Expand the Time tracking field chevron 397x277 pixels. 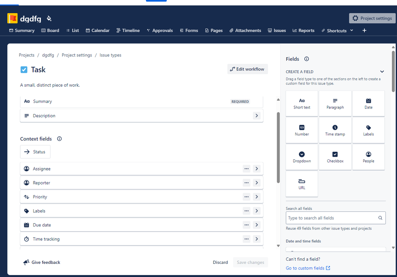tap(256, 239)
